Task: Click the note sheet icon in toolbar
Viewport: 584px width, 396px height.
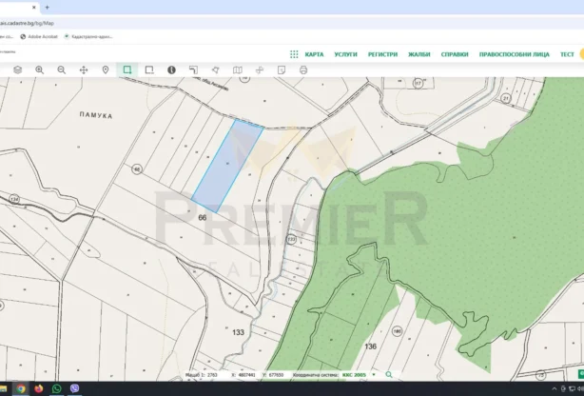Action: pyautogui.click(x=282, y=69)
